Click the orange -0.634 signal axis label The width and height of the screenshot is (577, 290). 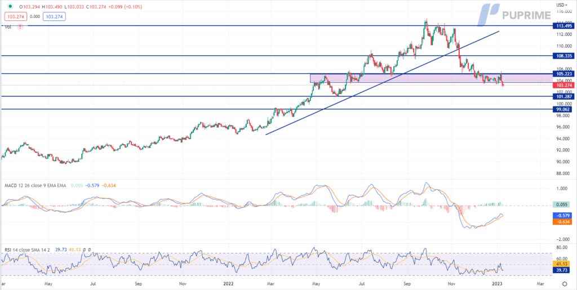[562, 222]
